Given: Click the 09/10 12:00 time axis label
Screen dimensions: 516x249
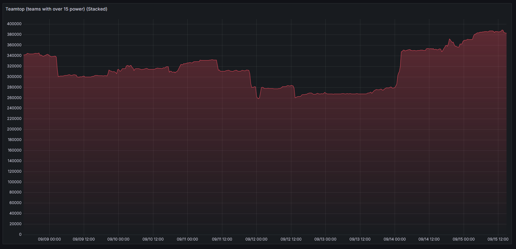Looking at the screenshot, I should [x=153, y=239].
